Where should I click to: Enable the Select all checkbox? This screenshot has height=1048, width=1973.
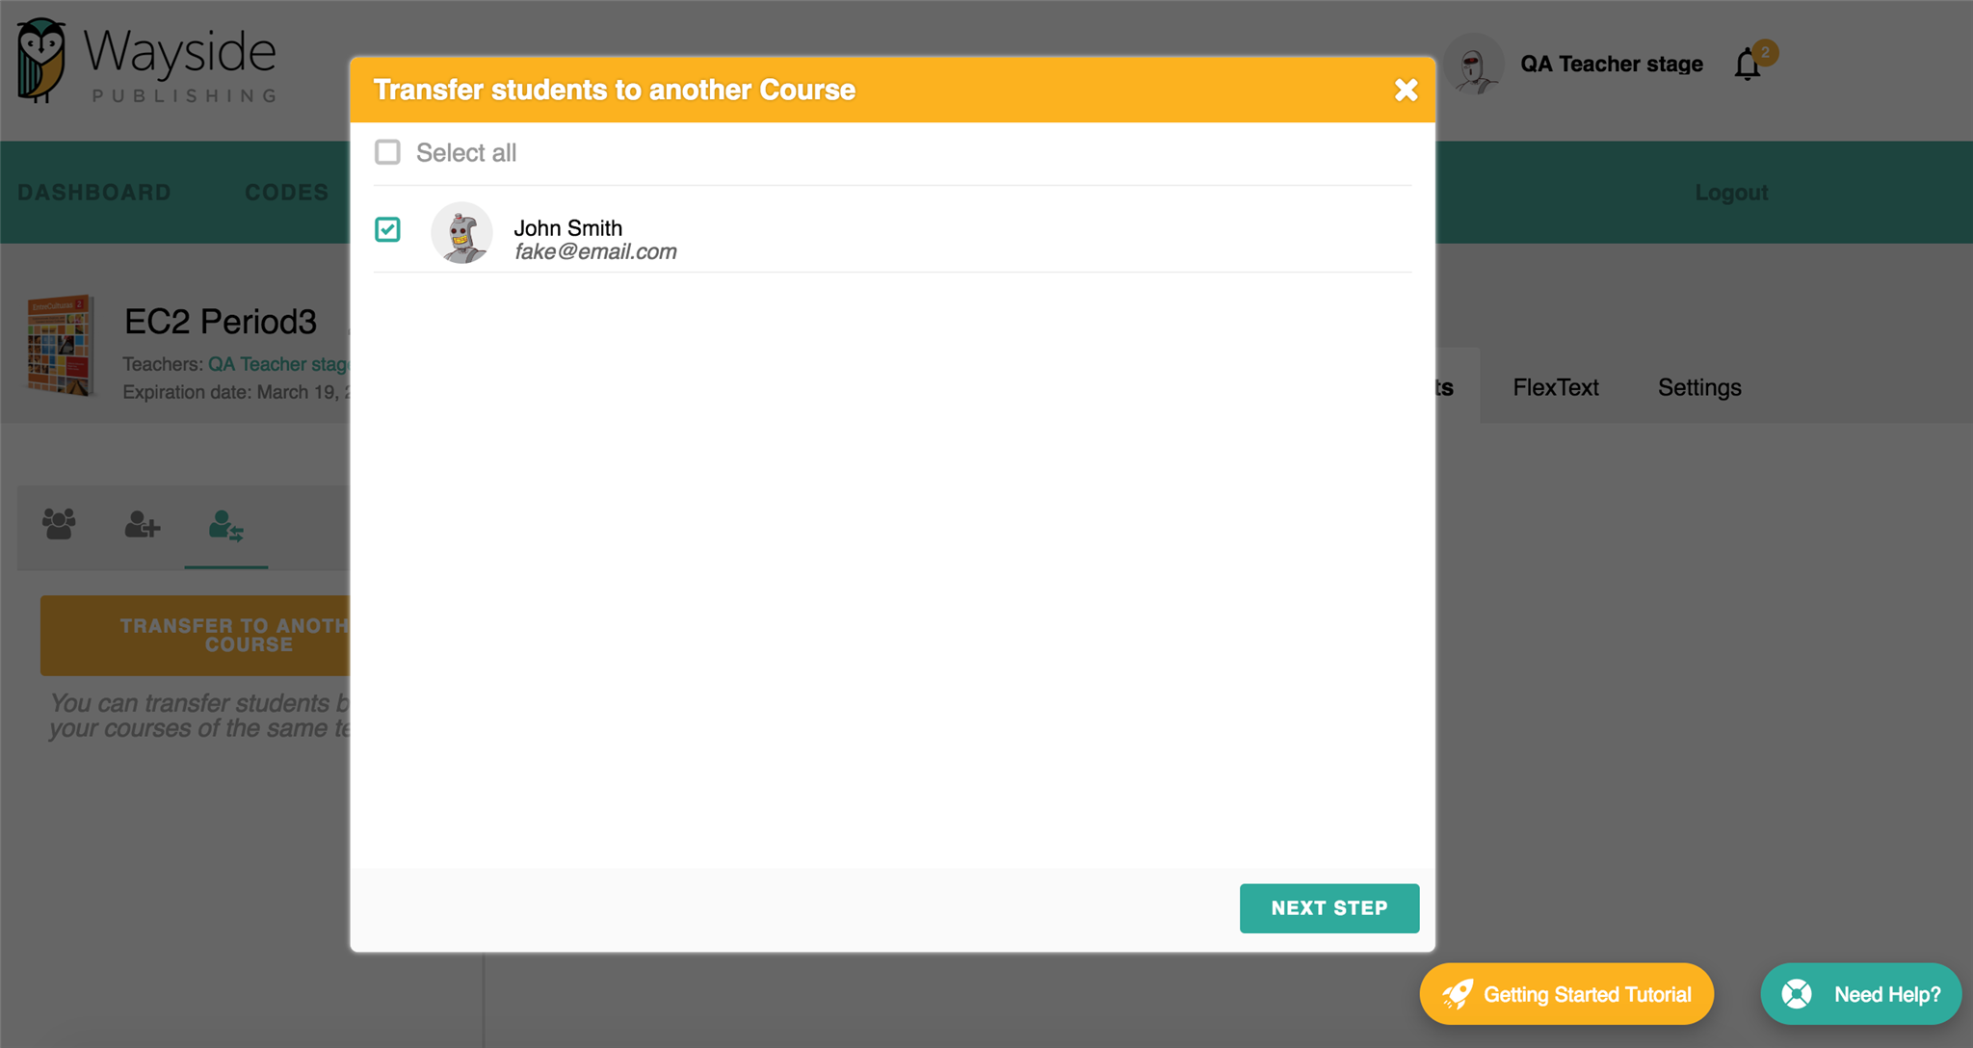387,152
